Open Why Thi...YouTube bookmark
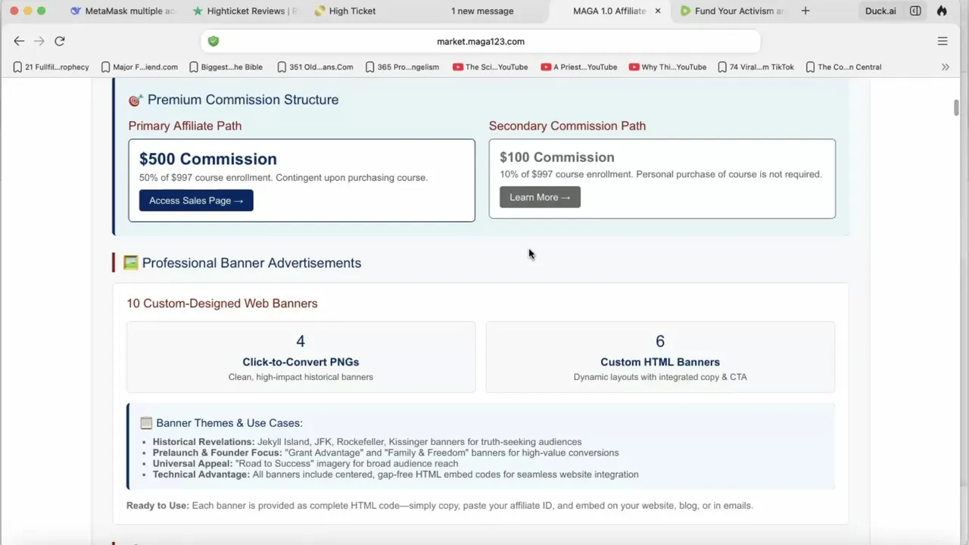This screenshot has height=545, width=969. coord(667,67)
